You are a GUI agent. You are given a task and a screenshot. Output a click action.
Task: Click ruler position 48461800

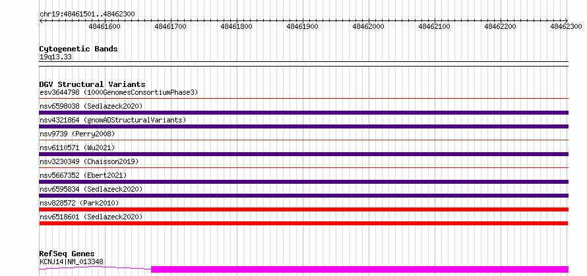pyautogui.click(x=237, y=26)
